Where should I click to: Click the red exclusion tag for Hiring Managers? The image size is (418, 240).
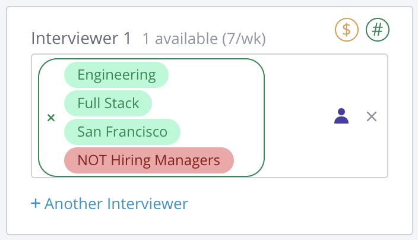click(148, 160)
